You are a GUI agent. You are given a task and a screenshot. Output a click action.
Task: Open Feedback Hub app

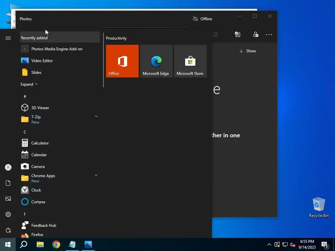pyautogui.click(x=60, y=226)
